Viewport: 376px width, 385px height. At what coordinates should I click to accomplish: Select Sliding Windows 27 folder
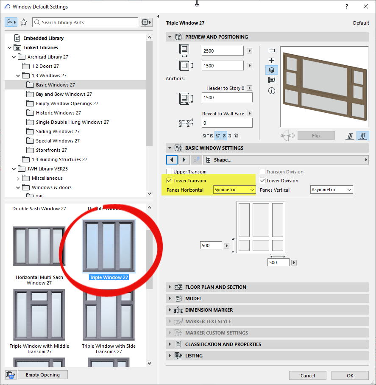(58, 131)
